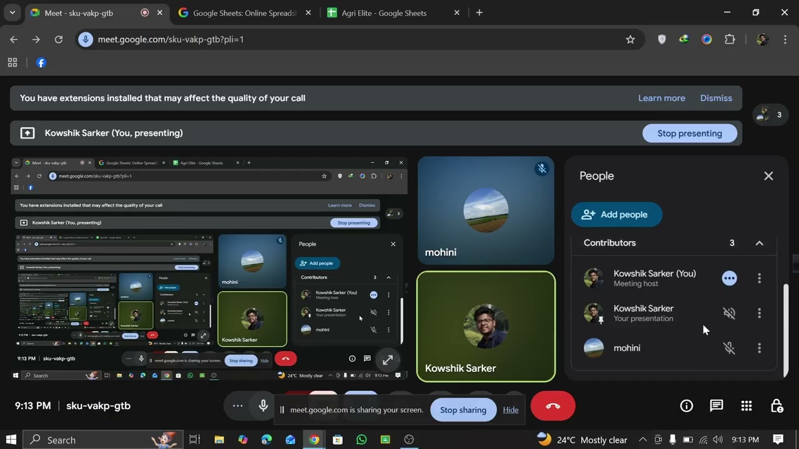Open more options for Kowshik Sarker's presentation
Viewport: 799px width, 449px height.
tap(759, 313)
